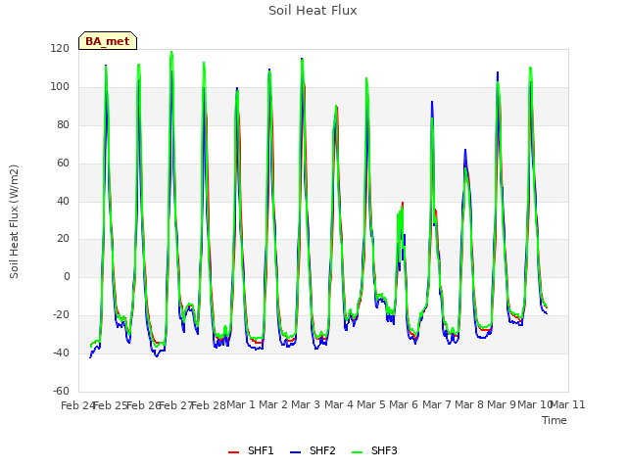Image resolution: width=627 pixels, height=470 pixels.
Task: Toggle the SHF2 series in the legend
Action: pos(313,450)
